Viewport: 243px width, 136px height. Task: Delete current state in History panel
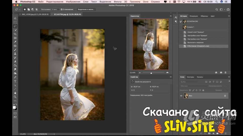coord(226,73)
